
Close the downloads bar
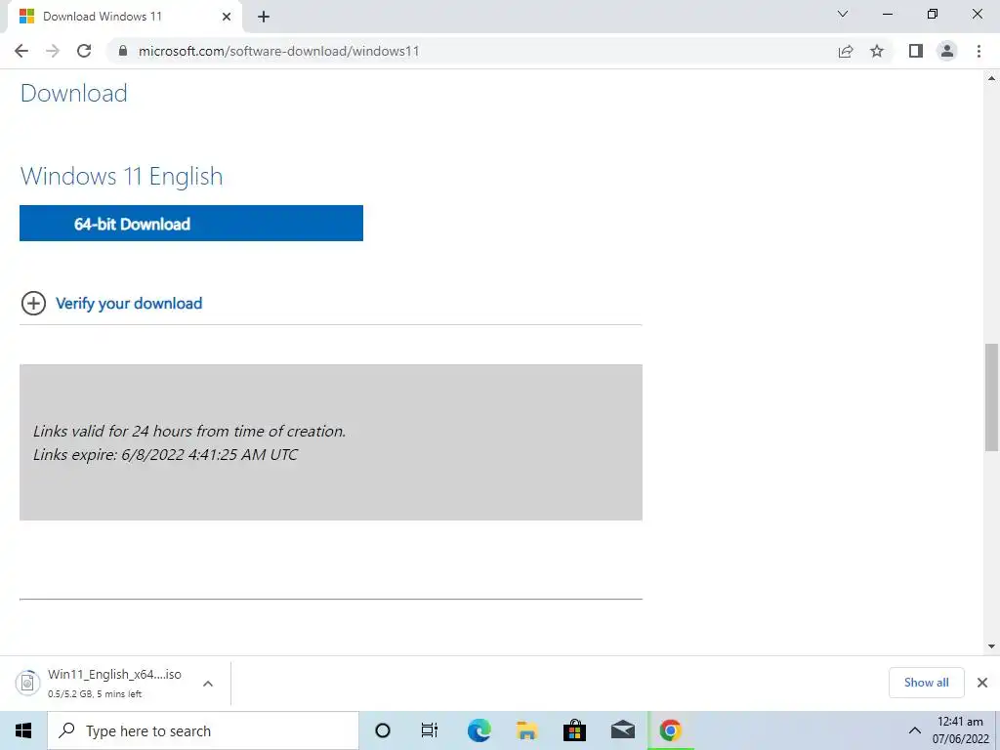pos(982,683)
